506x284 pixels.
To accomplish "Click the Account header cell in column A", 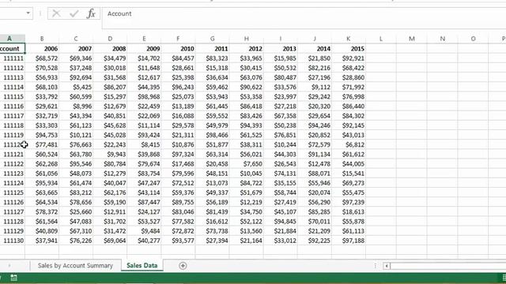I will 13,49.
